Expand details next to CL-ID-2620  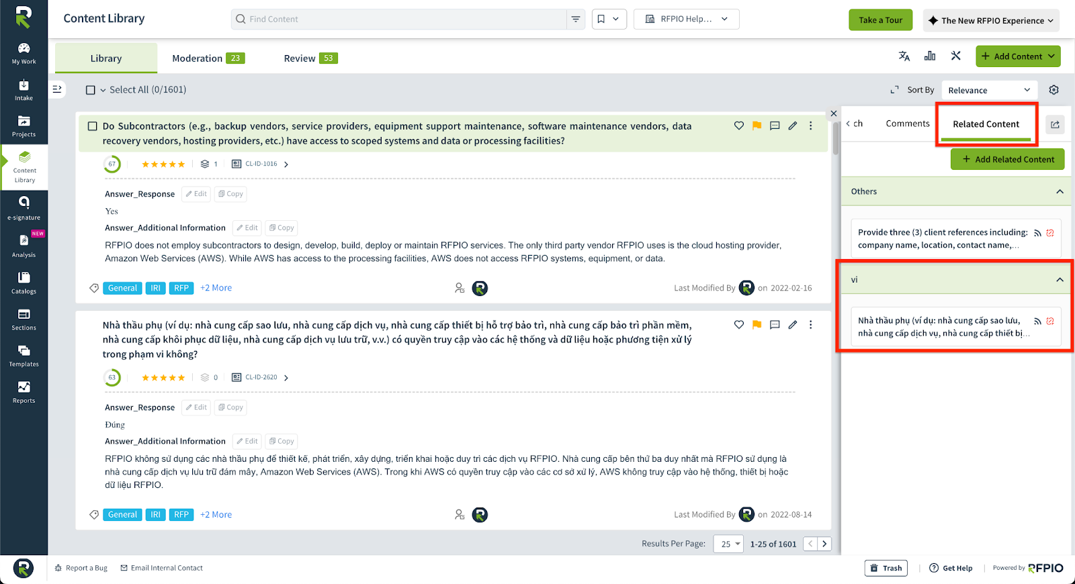pos(286,378)
